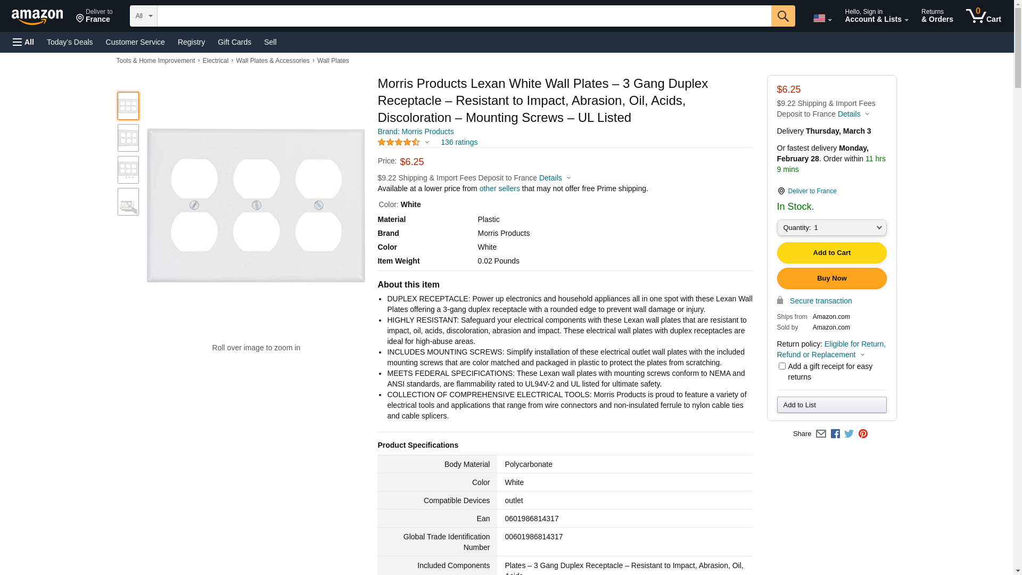This screenshot has height=575, width=1022.
Task: Share product on Twitter
Action: (849, 434)
